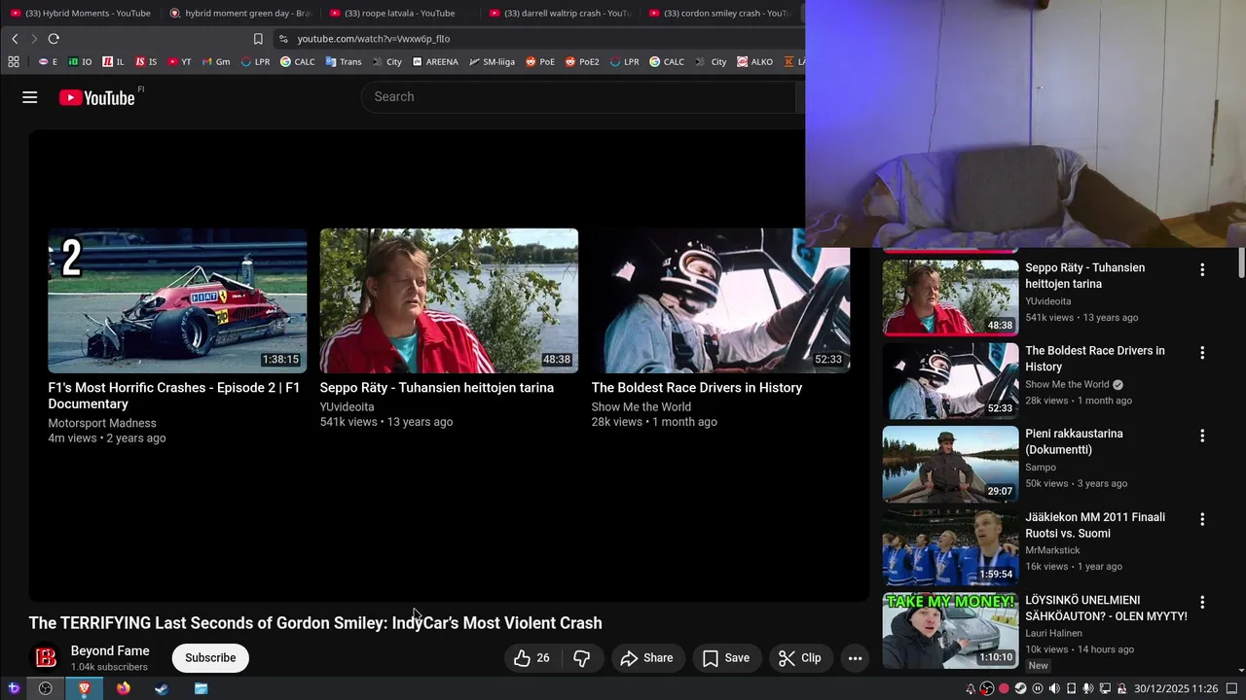The image size is (1246, 700).
Task: Switch to the Brave browser taskbar icon
Action: tap(85, 688)
